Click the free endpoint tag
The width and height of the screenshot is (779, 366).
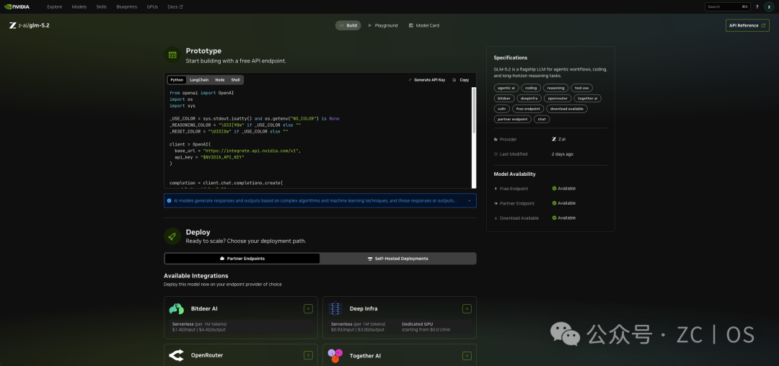click(x=527, y=109)
